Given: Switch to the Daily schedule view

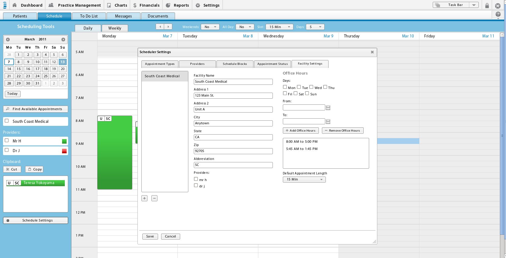Looking at the screenshot, I should tap(88, 28).
